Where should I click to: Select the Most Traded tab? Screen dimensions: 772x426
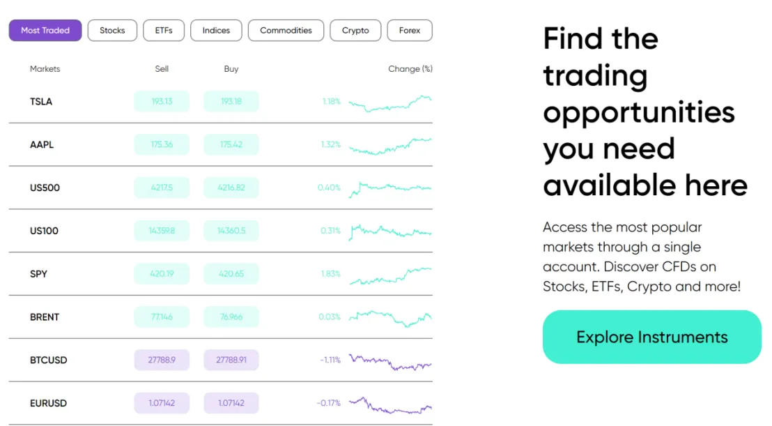(x=45, y=31)
